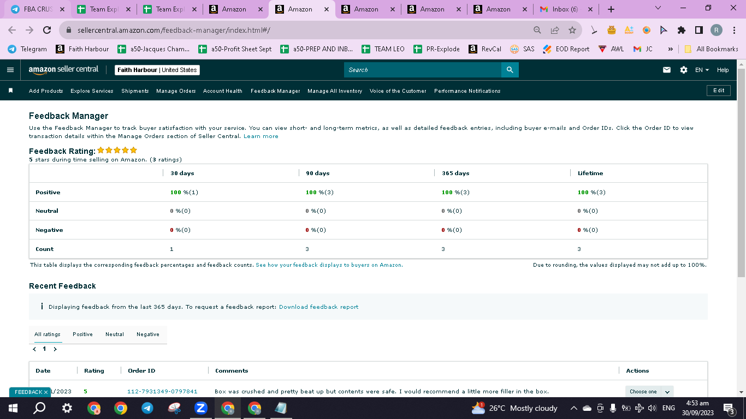Click the bookmark flag icon in navigation bar
Screen dimensions: 746x419
(x=10, y=91)
